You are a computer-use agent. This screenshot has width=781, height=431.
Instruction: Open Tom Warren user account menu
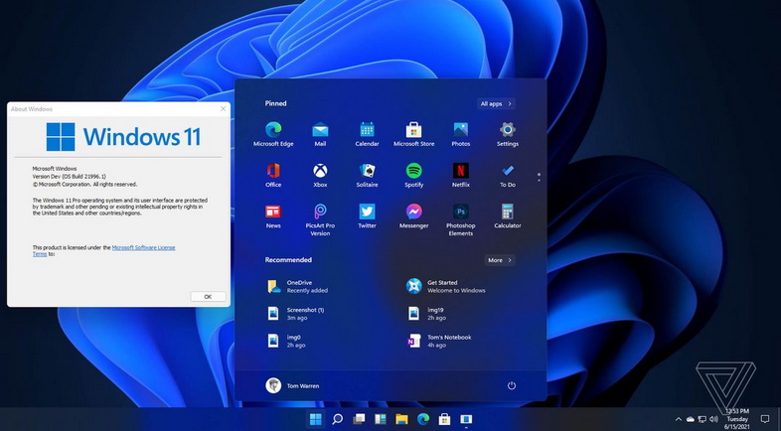point(293,385)
